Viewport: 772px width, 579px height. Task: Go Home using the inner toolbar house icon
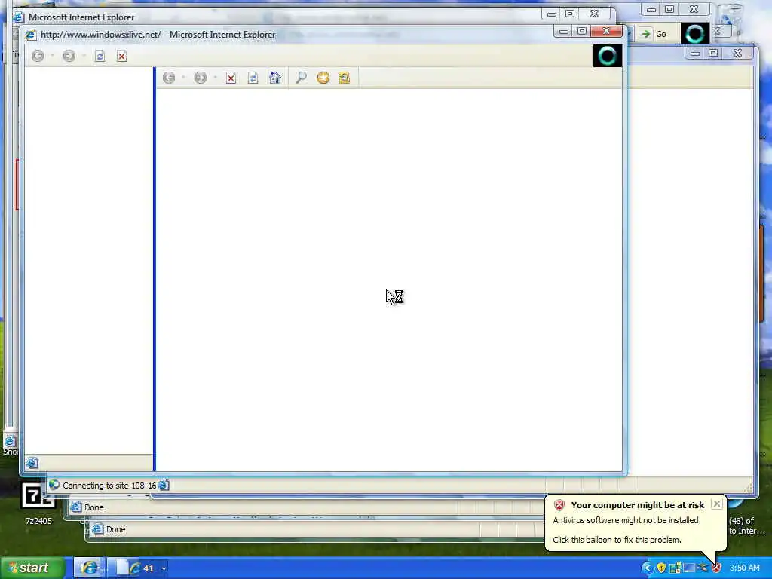pyautogui.click(x=275, y=78)
